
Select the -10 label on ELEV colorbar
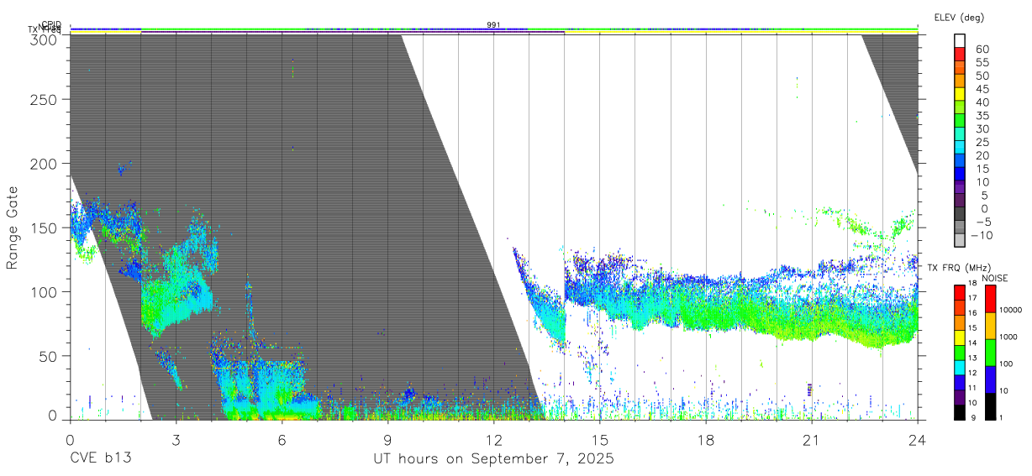click(x=983, y=235)
